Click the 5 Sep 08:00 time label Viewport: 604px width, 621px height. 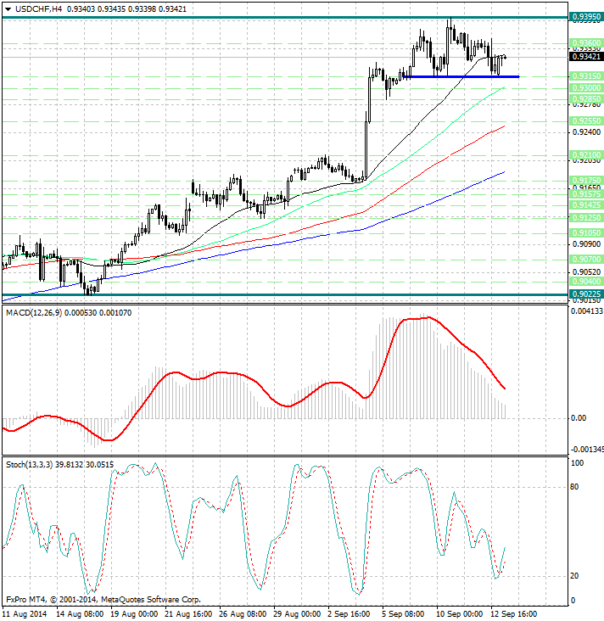403,614
